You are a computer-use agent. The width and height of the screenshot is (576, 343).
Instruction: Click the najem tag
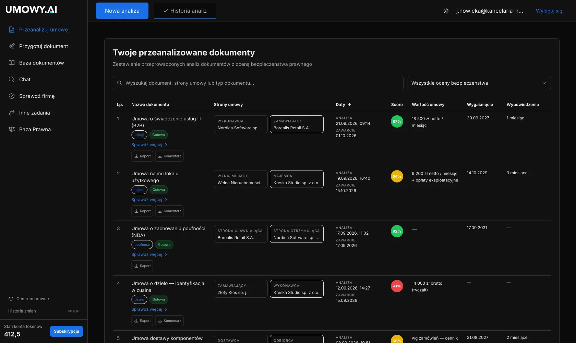[139, 190]
